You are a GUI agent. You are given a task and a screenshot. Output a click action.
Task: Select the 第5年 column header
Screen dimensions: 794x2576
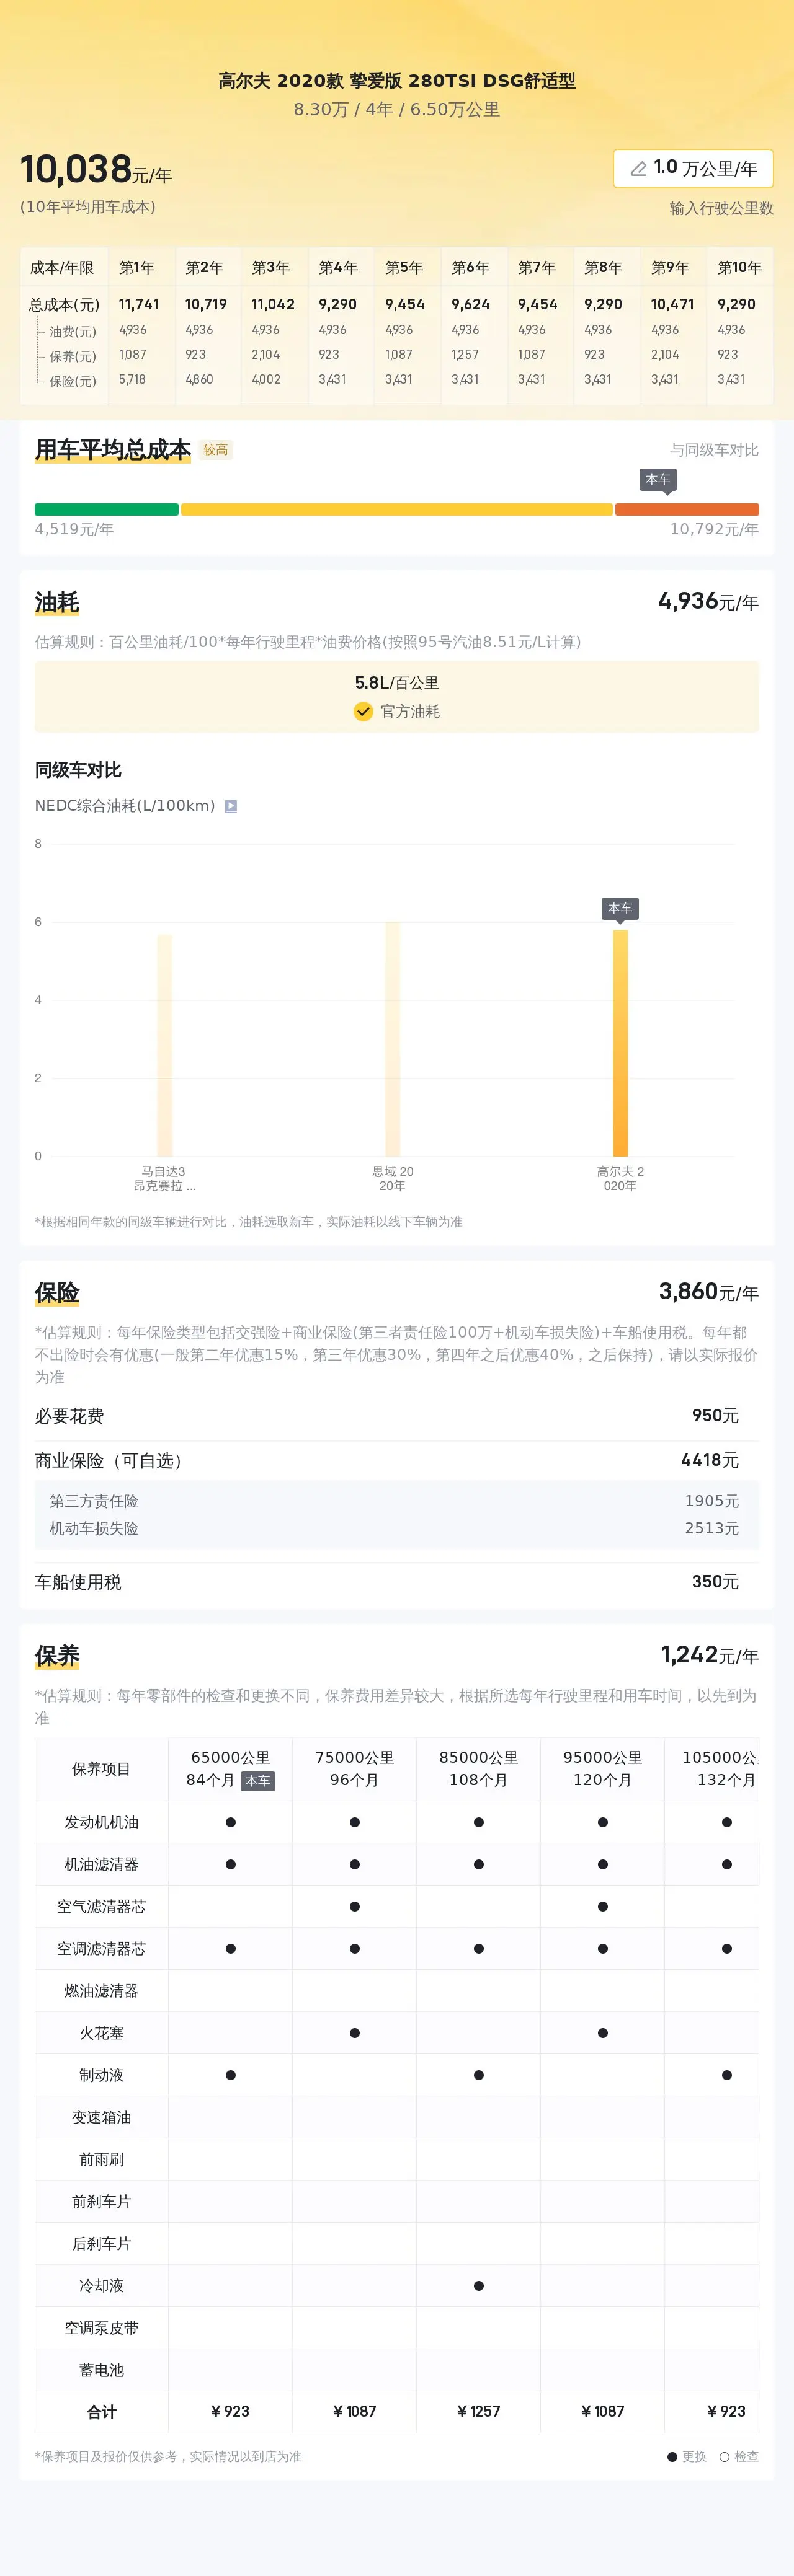point(404,268)
